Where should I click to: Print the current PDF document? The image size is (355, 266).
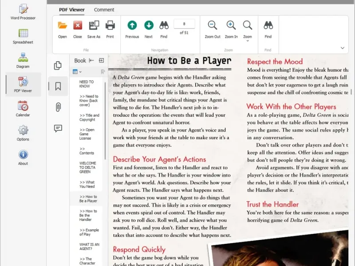click(x=110, y=28)
